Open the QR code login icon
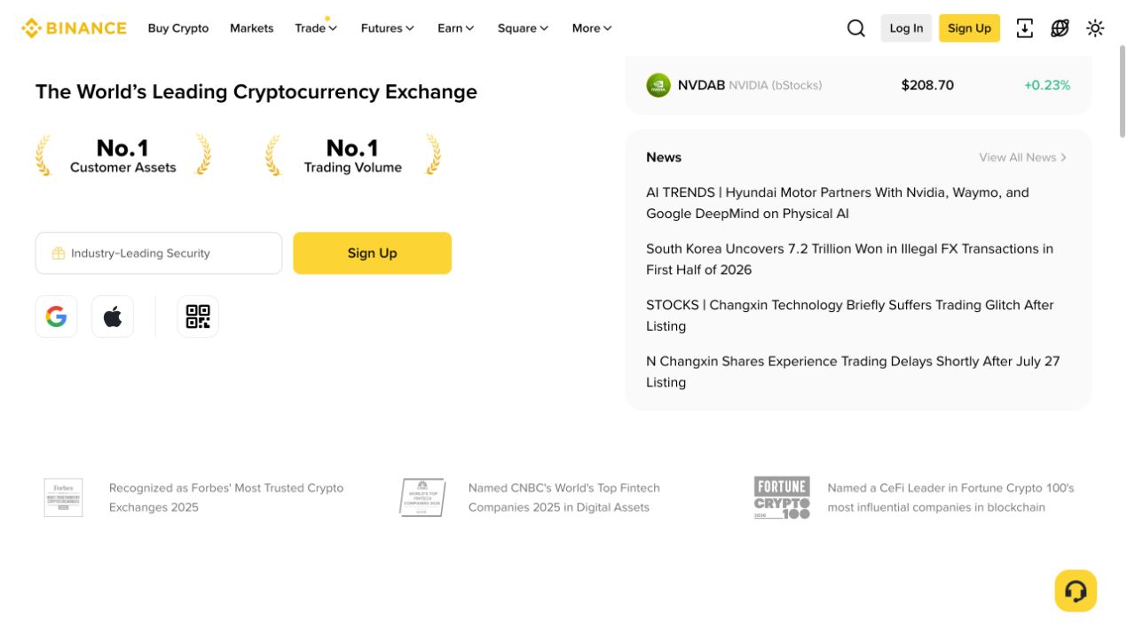 click(x=198, y=316)
